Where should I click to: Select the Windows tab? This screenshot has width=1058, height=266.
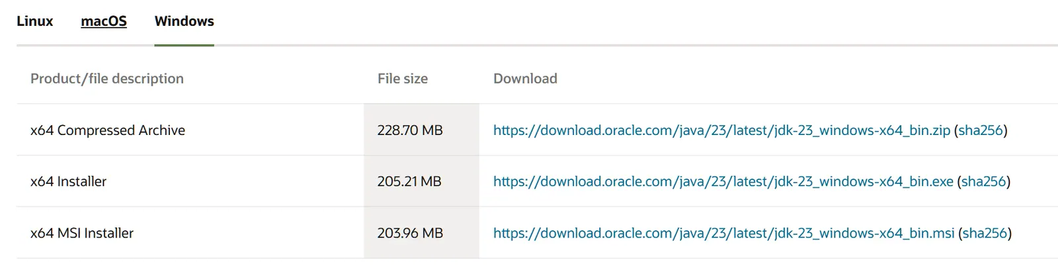(x=184, y=21)
